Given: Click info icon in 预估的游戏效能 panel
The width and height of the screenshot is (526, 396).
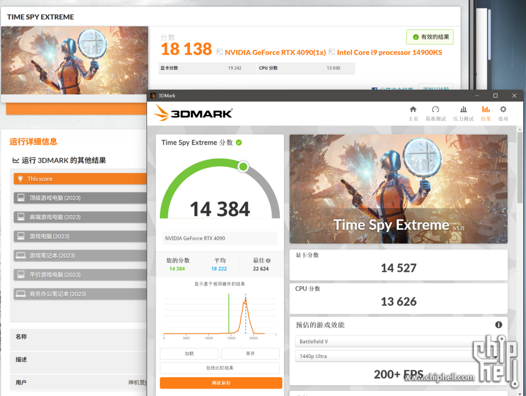Looking at the screenshot, I should (499, 325).
